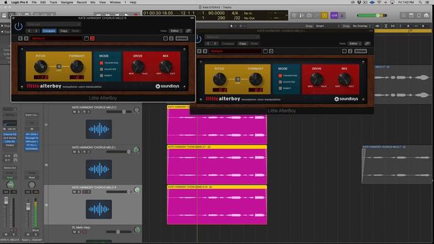Open Snap Smart dropdown
434x244 pixels.
coord(328,26)
